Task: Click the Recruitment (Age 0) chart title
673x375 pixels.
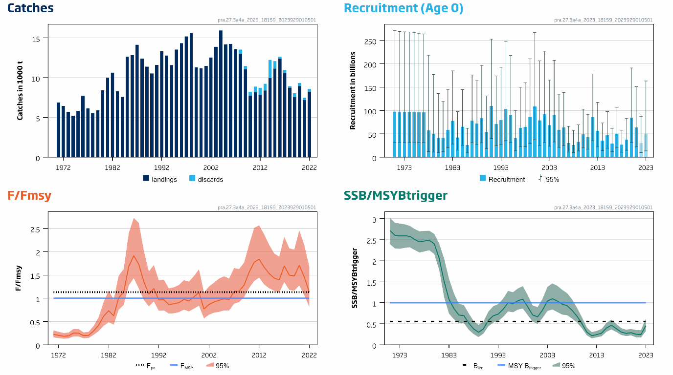Action: pyautogui.click(x=404, y=8)
